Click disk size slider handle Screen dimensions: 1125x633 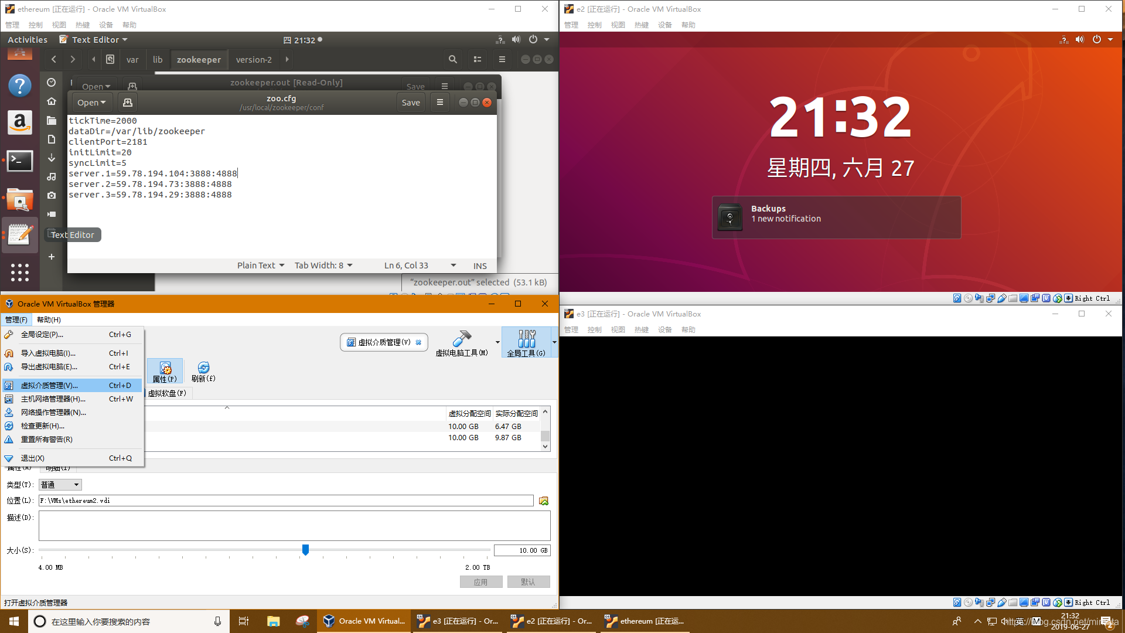point(305,550)
